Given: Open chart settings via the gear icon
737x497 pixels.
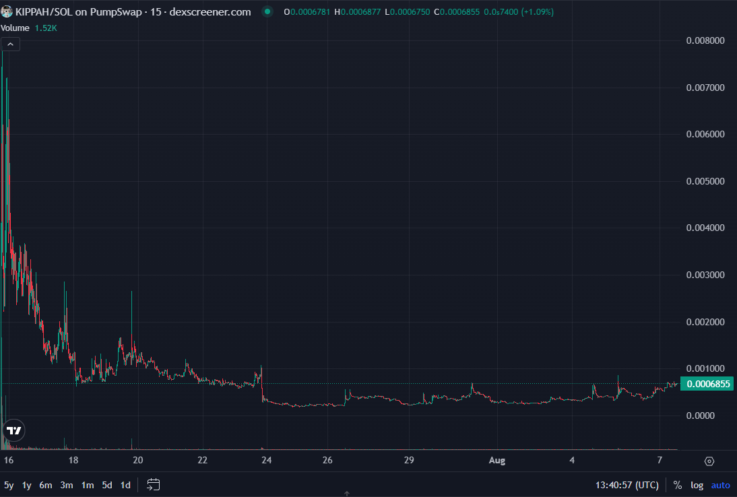Looking at the screenshot, I should [x=709, y=461].
